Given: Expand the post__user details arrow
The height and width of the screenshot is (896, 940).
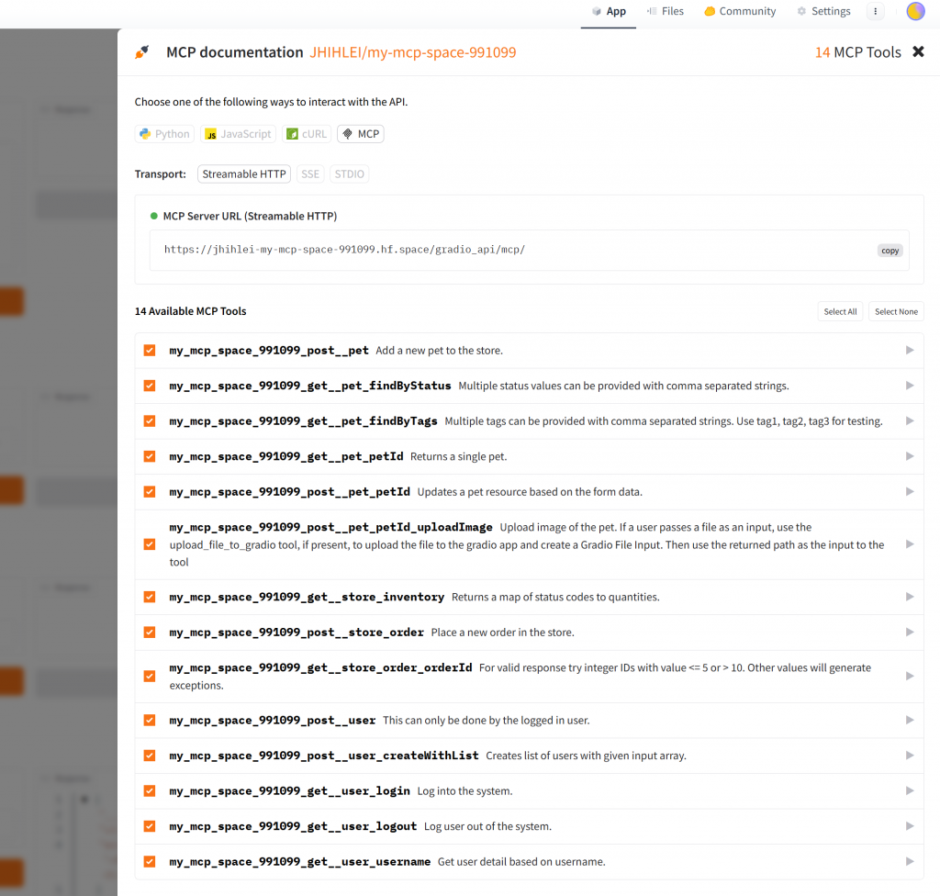Looking at the screenshot, I should (910, 721).
